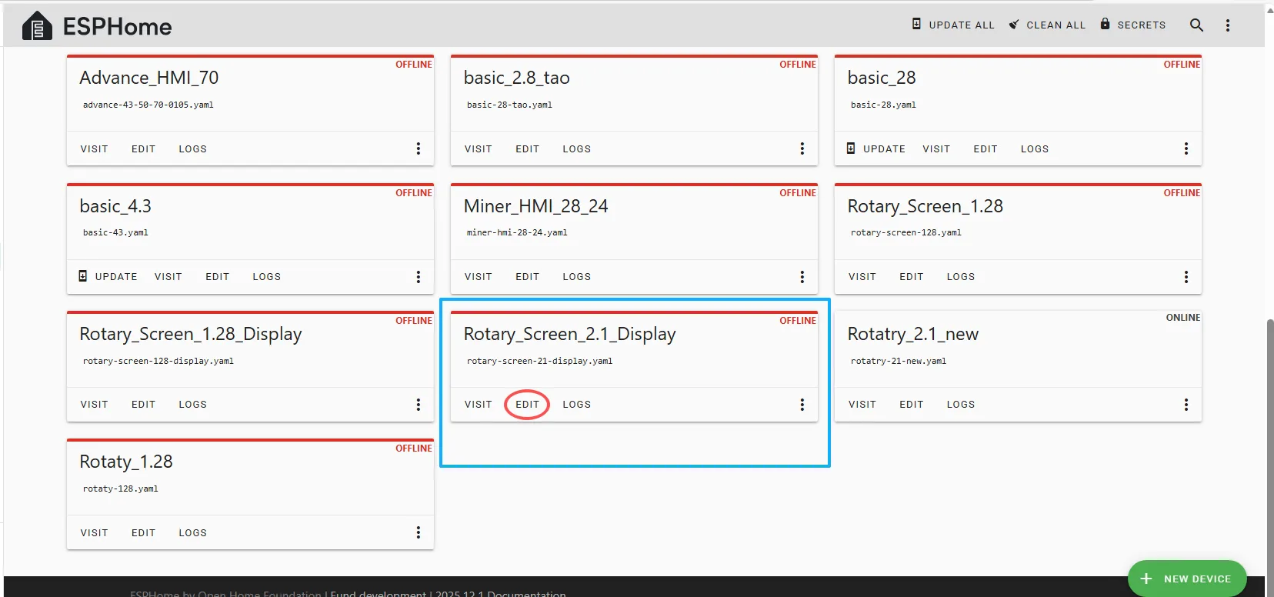The image size is (1274, 597).
Task: Open the header three-dot overflow menu
Action: pos(1228,25)
